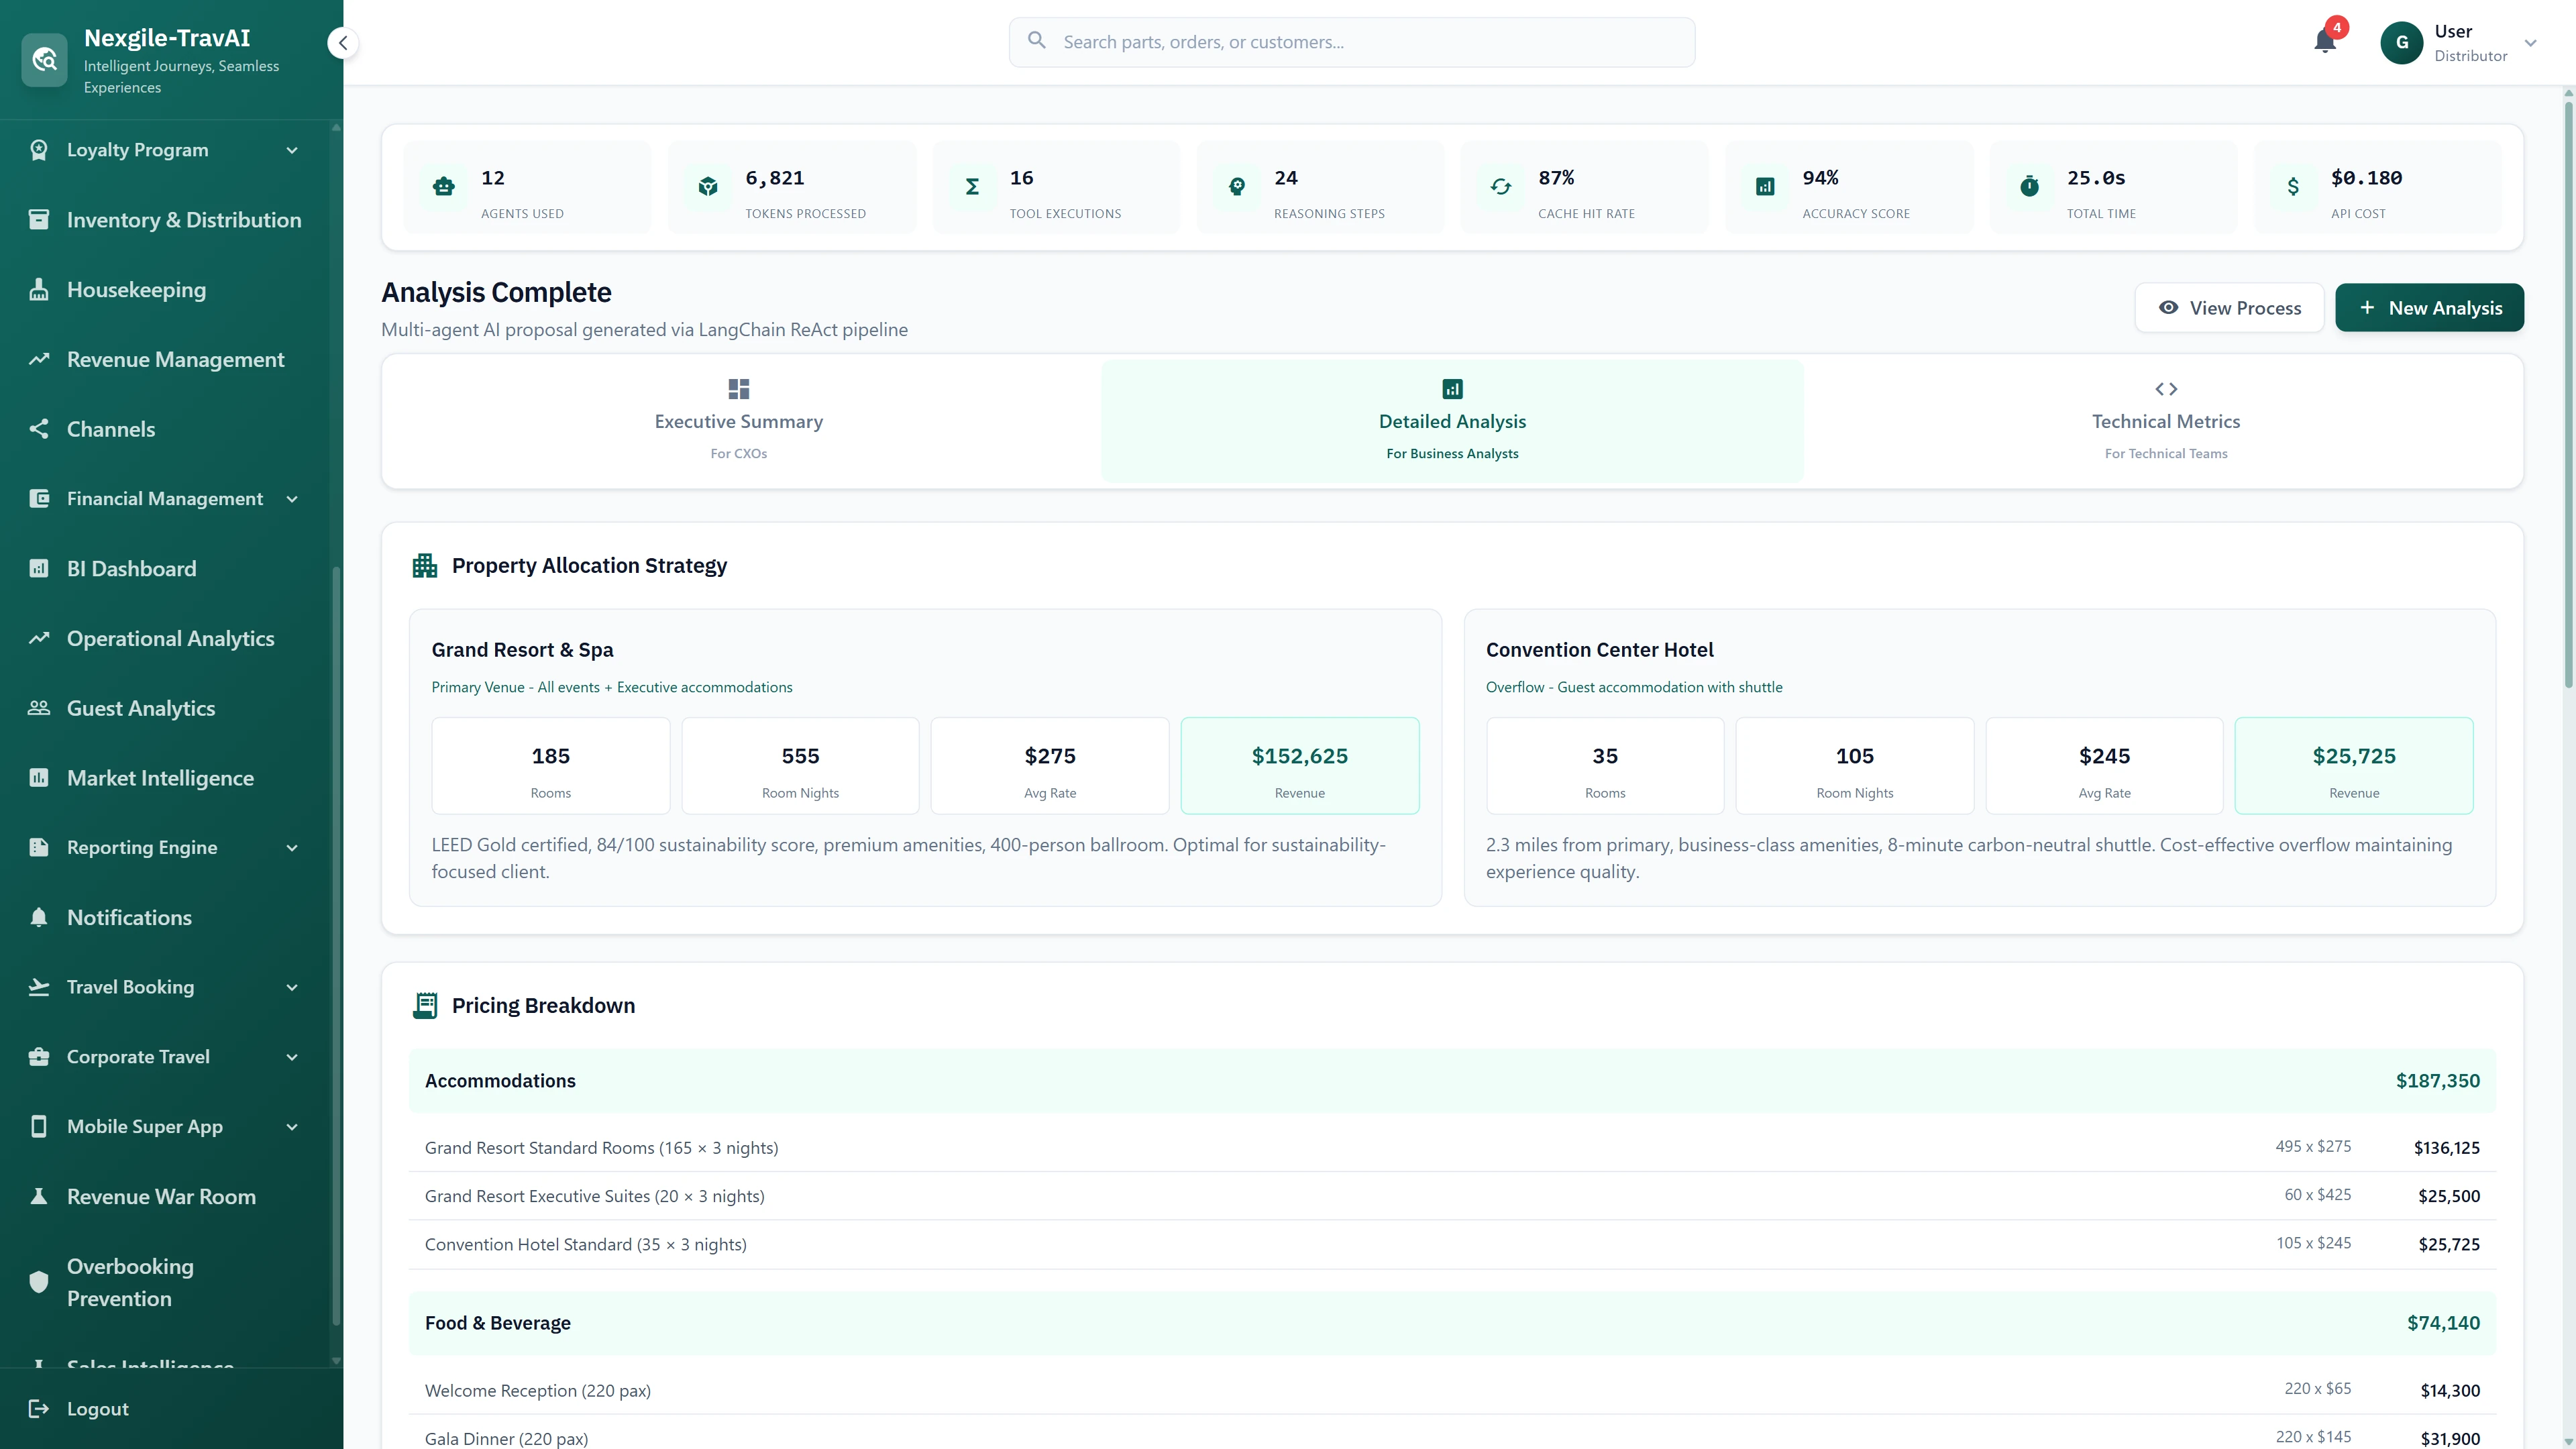Screen dimensions: 2576x1449
Task: Open the Operational Analytics section
Action: coord(170,638)
